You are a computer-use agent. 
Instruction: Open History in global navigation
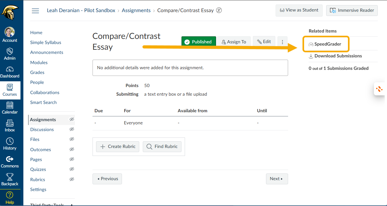10,144
